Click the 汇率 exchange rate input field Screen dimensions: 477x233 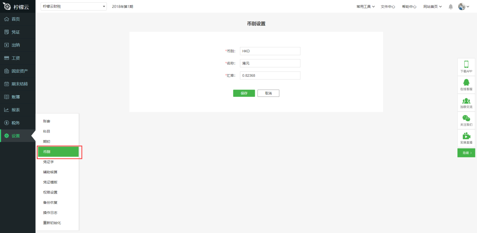(x=270, y=76)
